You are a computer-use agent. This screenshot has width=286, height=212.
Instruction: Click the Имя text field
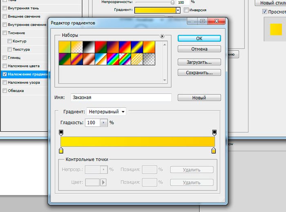pos(121,98)
